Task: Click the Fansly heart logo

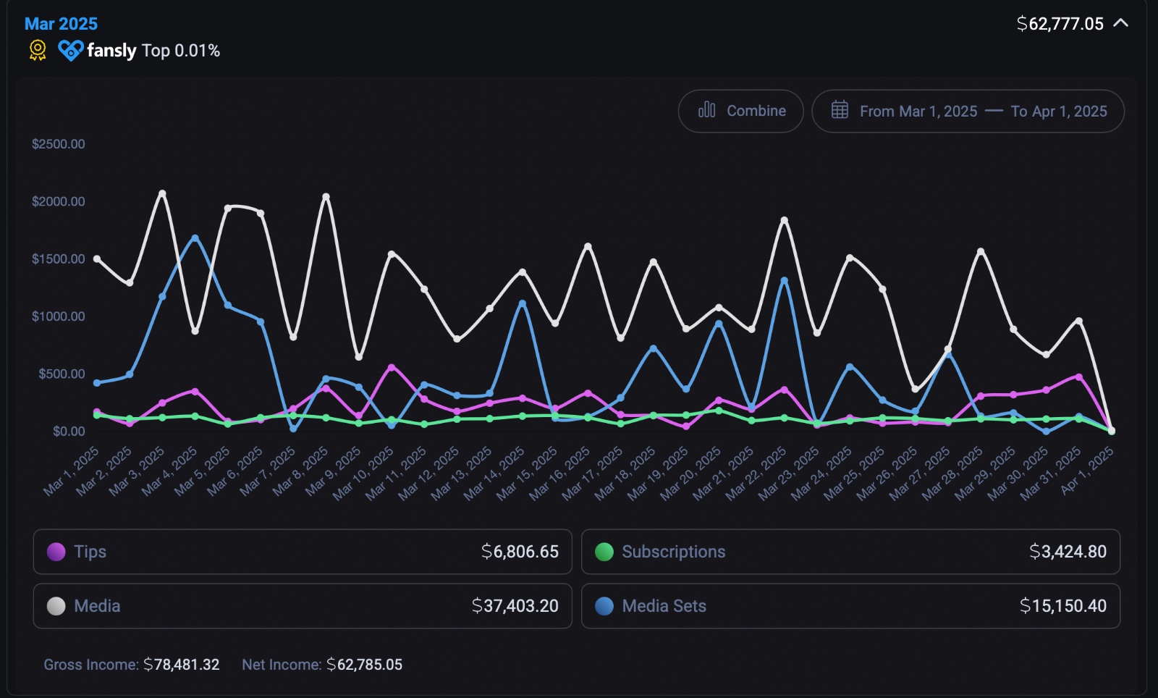Action: [69, 50]
